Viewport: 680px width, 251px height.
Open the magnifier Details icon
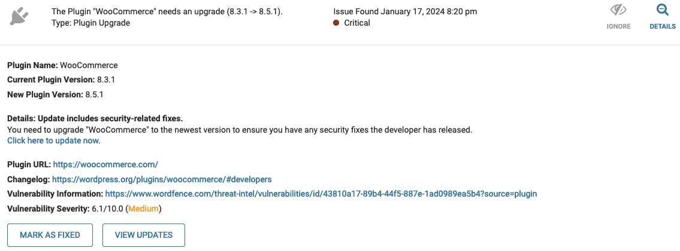tap(662, 10)
